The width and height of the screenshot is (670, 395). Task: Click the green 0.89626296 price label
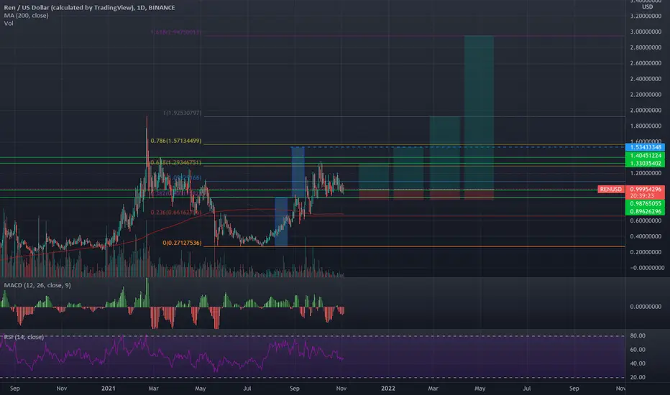(645, 211)
